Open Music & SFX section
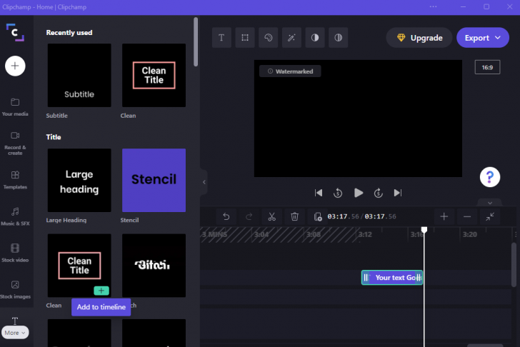520x347 pixels. [x=15, y=216]
